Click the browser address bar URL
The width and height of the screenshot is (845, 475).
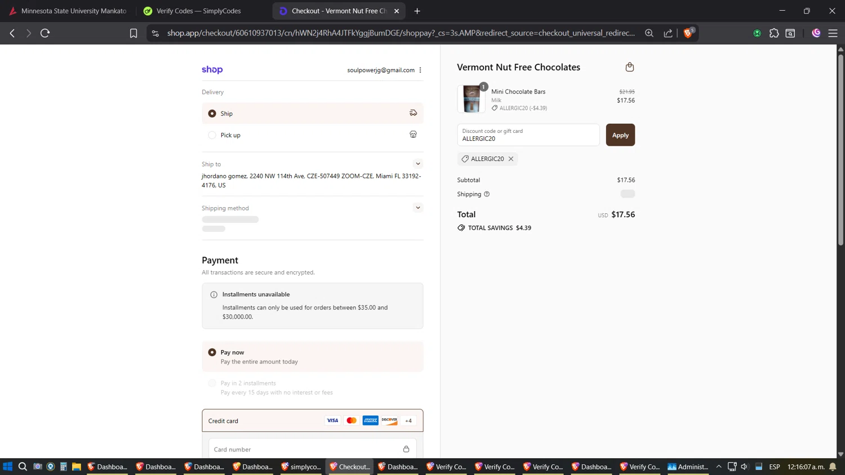tap(401, 33)
